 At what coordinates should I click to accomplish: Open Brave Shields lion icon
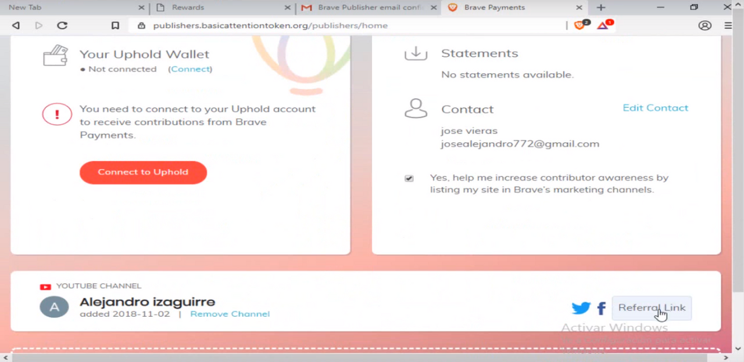580,25
